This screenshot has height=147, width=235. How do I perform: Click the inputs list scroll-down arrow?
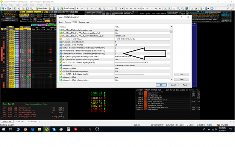(x=171, y=80)
